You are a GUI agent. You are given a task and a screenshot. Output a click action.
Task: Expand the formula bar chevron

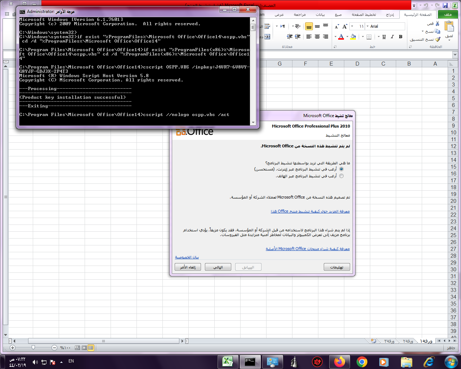455,55
